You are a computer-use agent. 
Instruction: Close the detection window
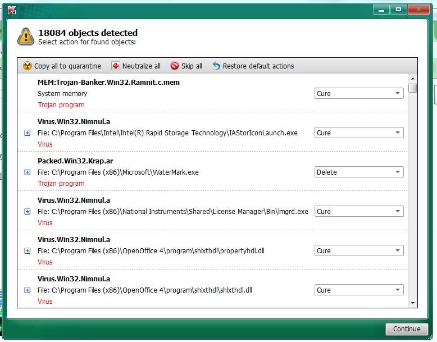point(418,10)
